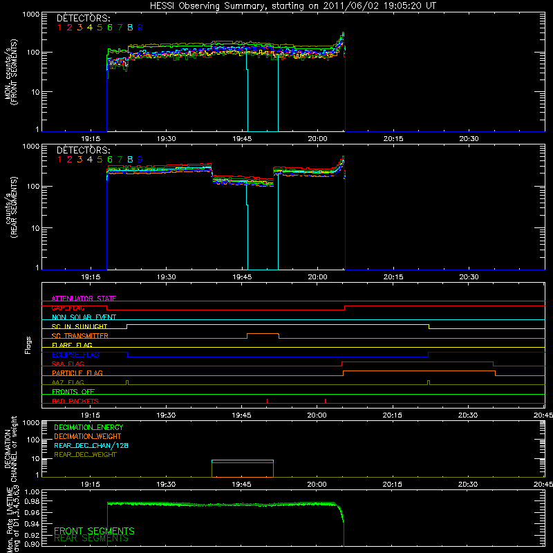The width and height of the screenshot is (553, 553).
Task: Click the 19:30 tick label under front segments plot
Action: pos(167,139)
